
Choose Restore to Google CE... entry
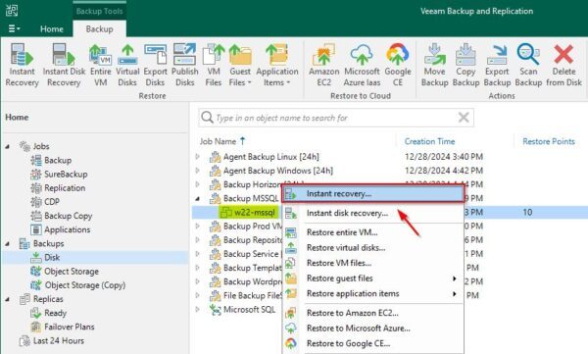point(373,344)
